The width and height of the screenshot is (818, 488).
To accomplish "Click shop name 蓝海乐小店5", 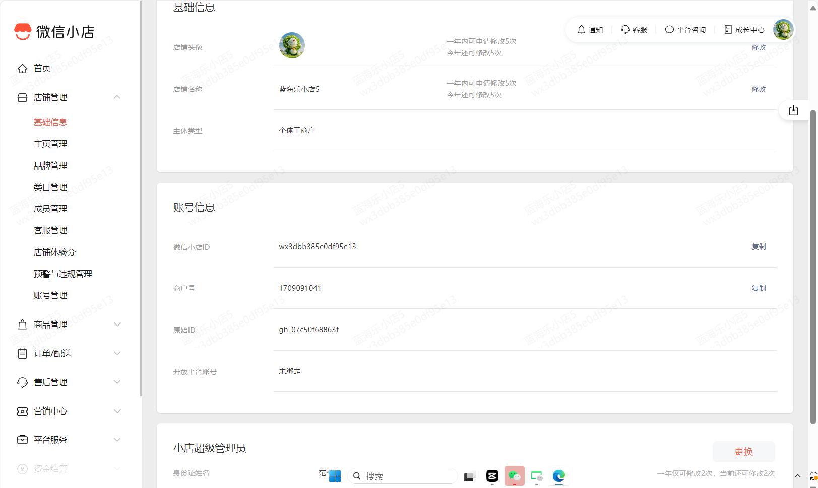I will coord(299,89).
